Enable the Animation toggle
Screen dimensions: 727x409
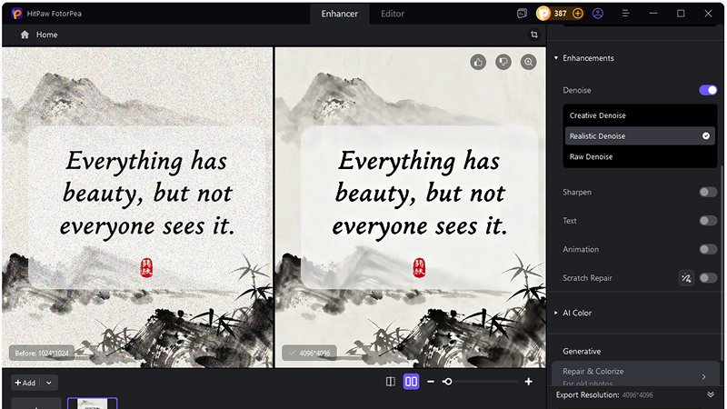point(708,249)
